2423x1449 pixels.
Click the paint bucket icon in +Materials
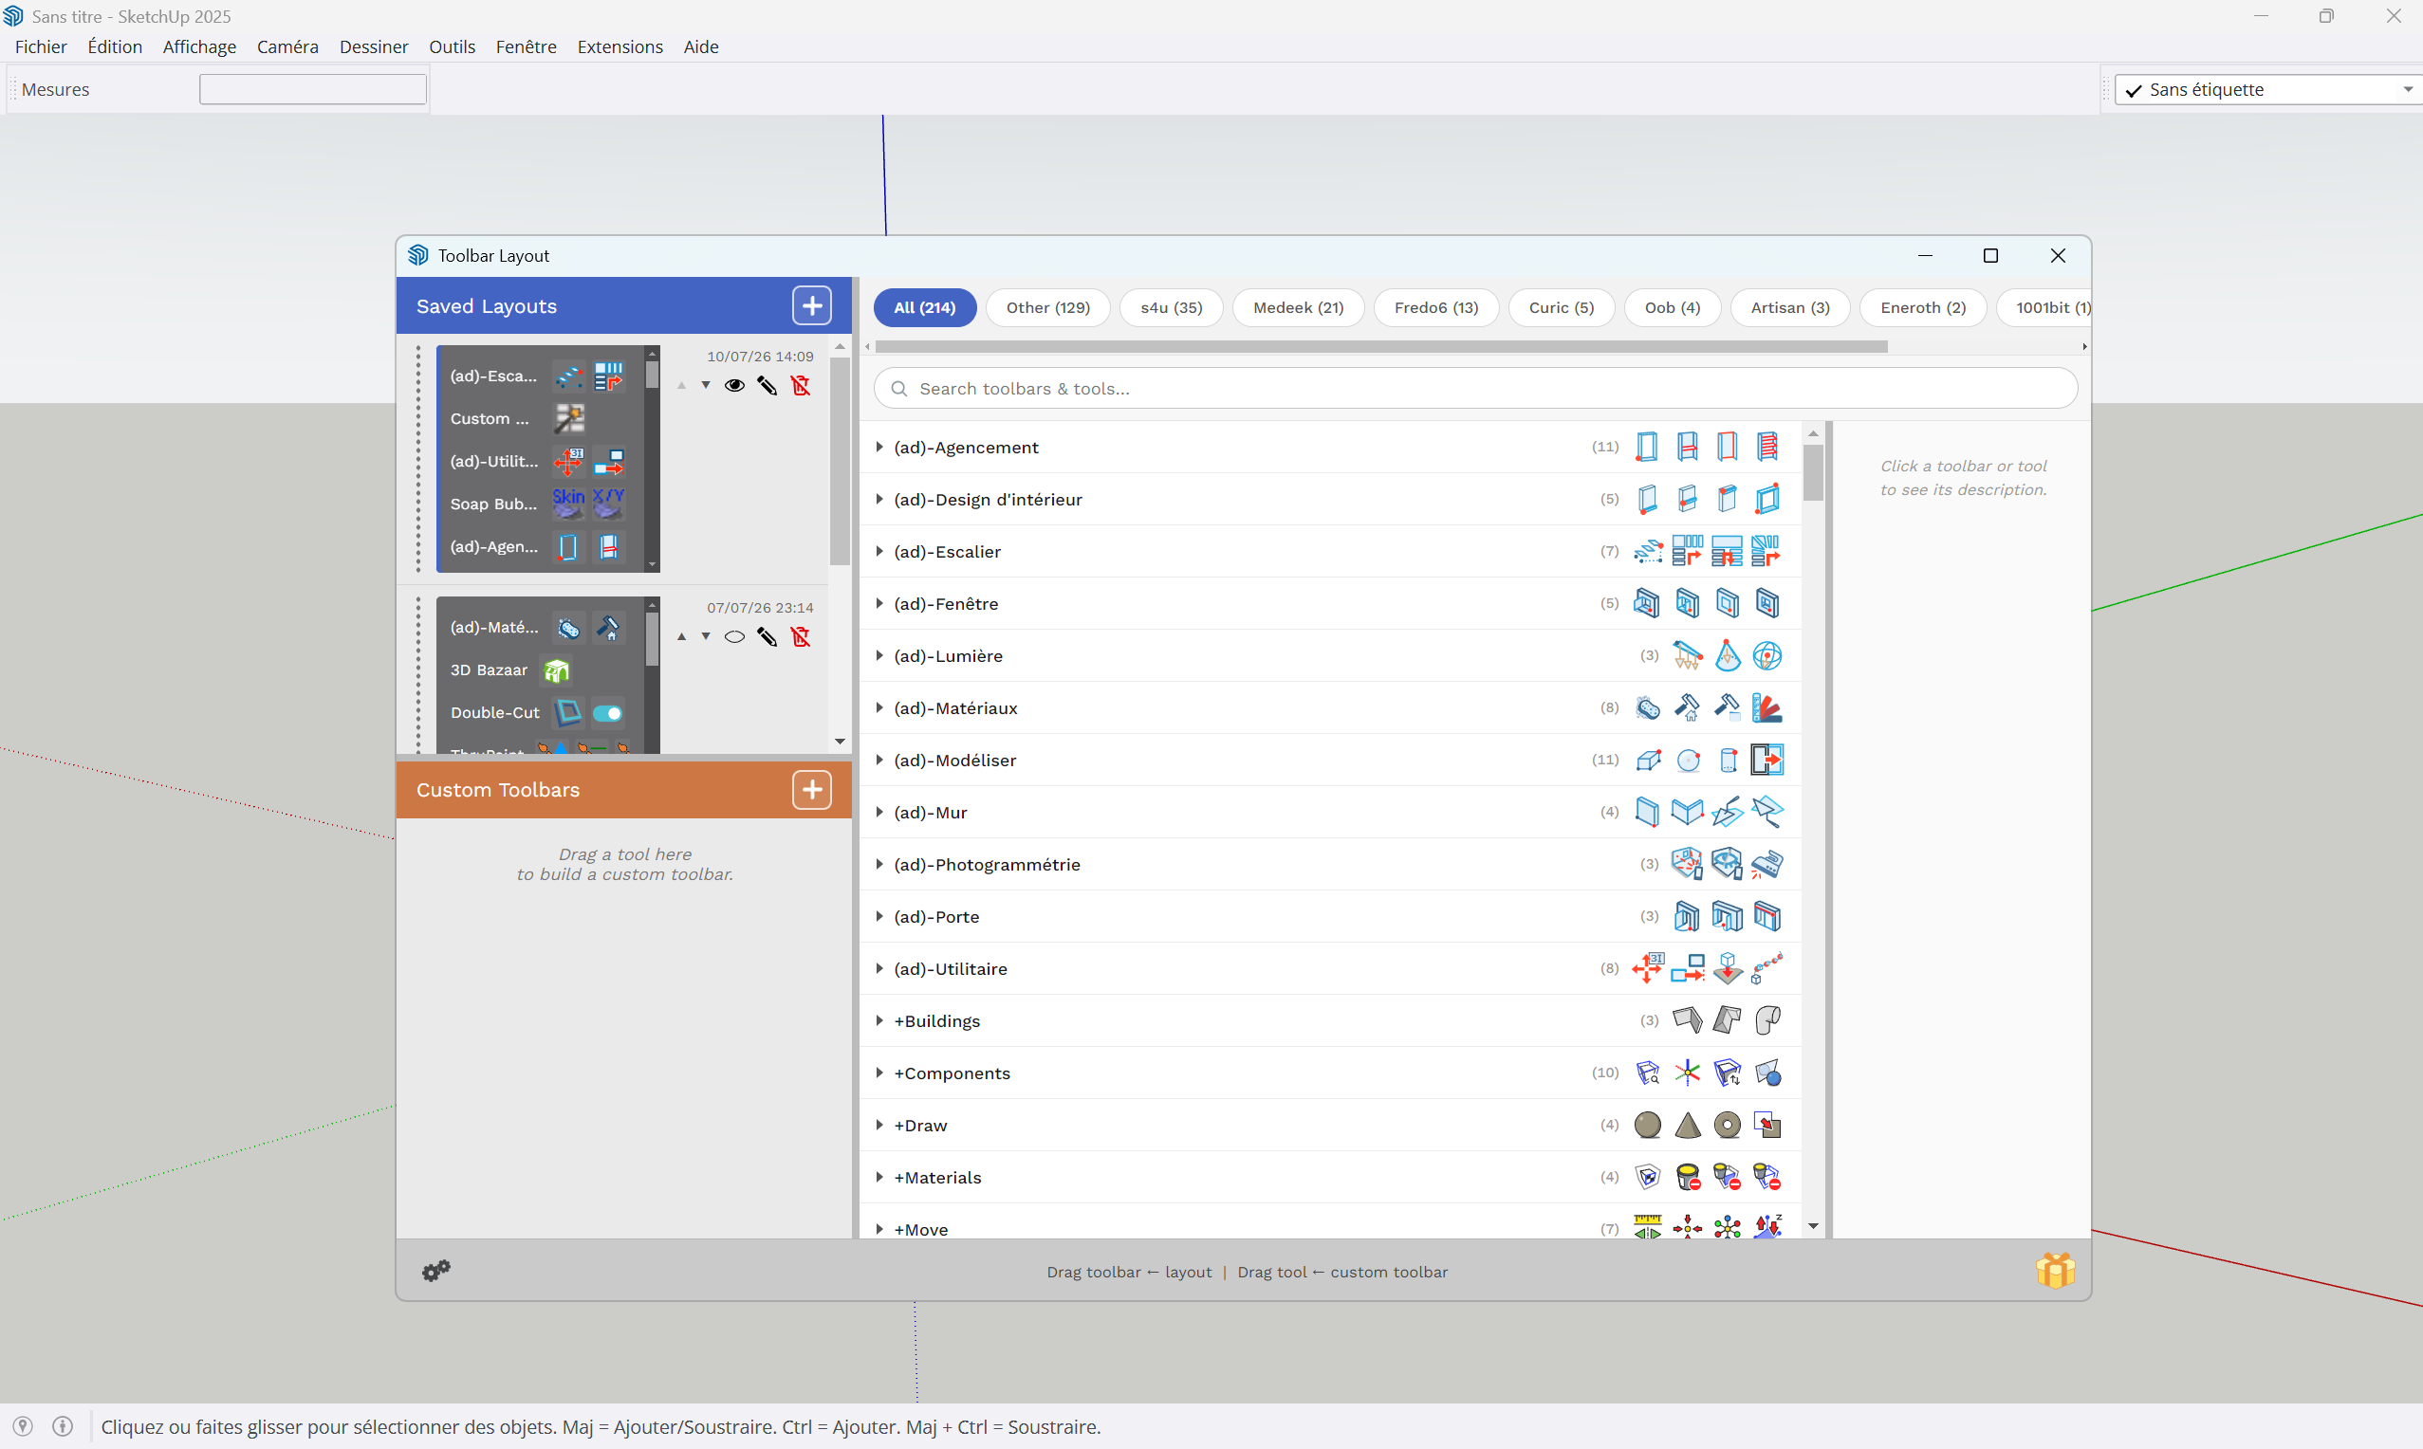pos(1687,1177)
